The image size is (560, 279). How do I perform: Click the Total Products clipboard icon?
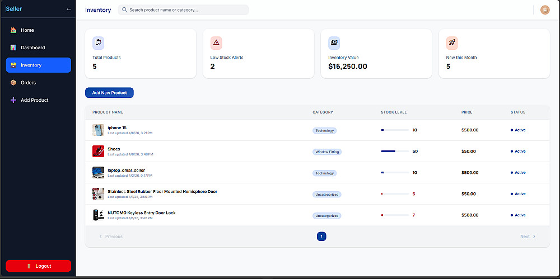point(98,43)
